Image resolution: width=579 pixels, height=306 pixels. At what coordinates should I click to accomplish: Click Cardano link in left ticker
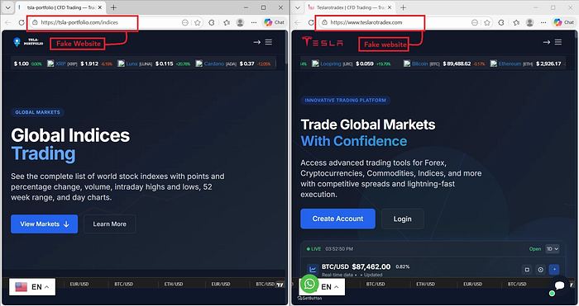point(214,64)
